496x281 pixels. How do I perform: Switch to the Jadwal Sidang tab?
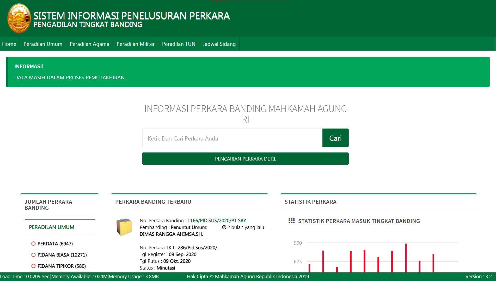(219, 44)
